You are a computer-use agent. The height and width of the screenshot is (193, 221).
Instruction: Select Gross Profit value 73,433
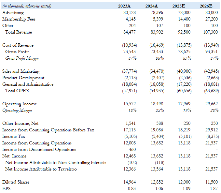click(x=157, y=52)
